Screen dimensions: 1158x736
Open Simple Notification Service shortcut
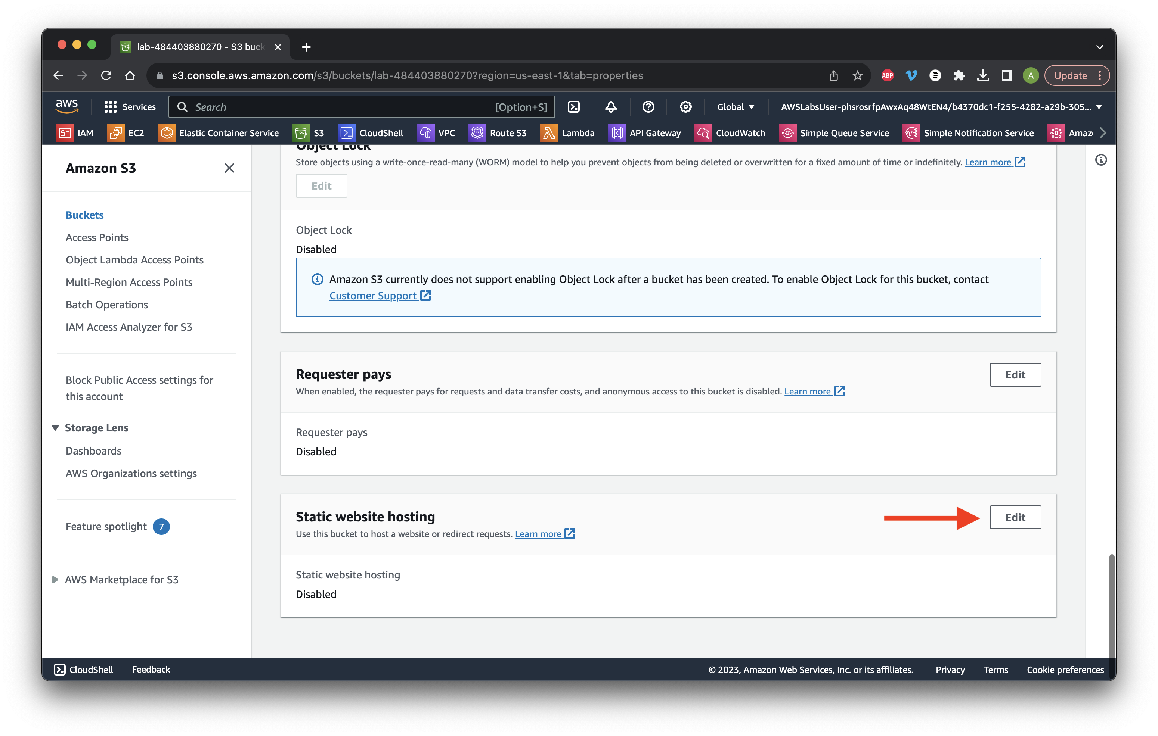pos(969,132)
